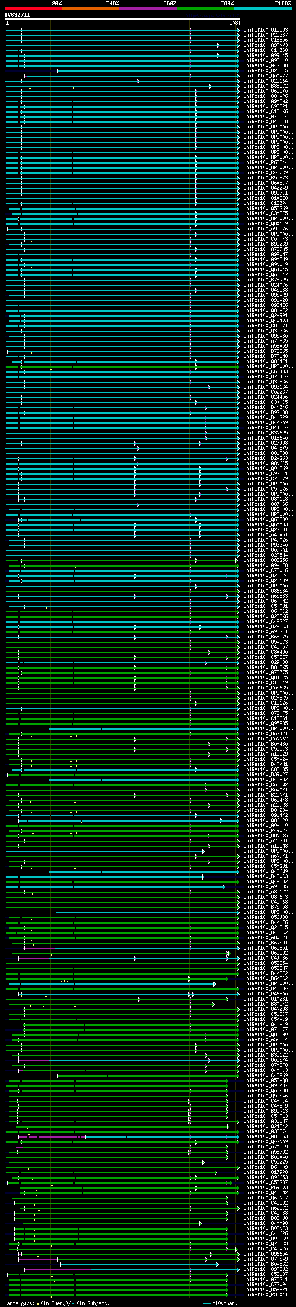Viewport: 296px width, 1307px height.
Task: Click the UniRef100_Q58G69 label
Action: point(265,208)
